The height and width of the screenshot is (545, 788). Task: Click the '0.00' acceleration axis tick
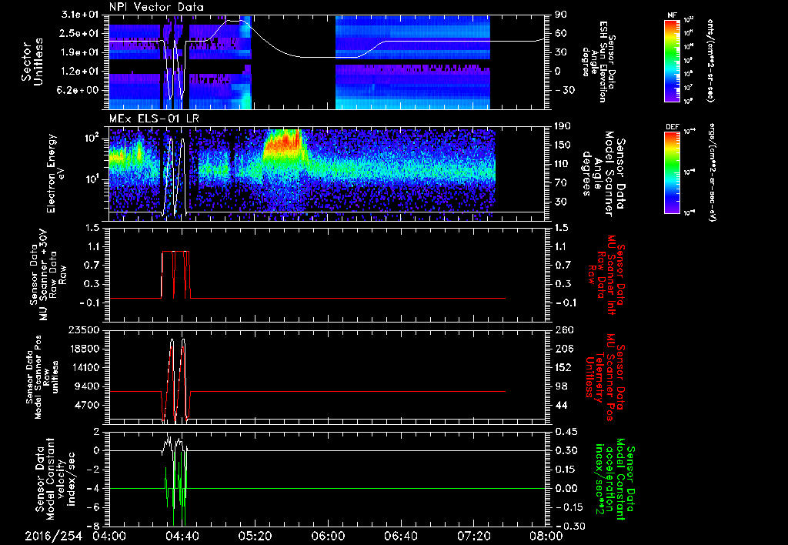click(x=566, y=488)
